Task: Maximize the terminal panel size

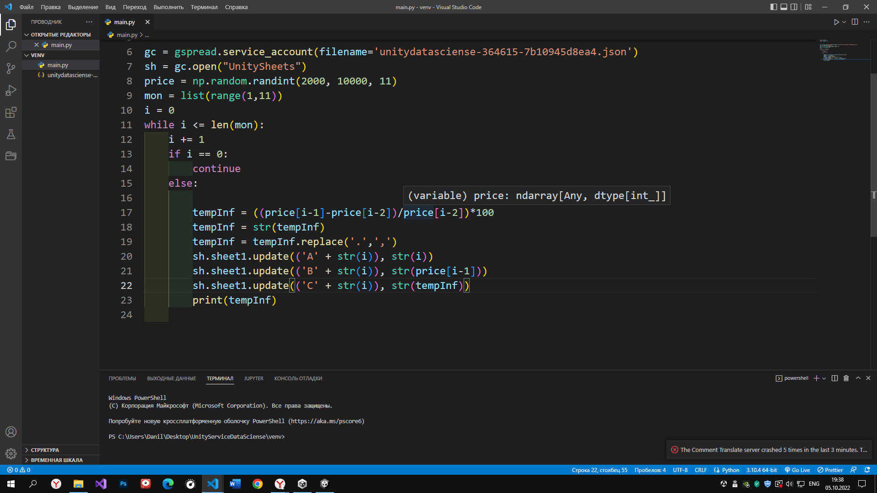Action: pyautogui.click(x=858, y=378)
